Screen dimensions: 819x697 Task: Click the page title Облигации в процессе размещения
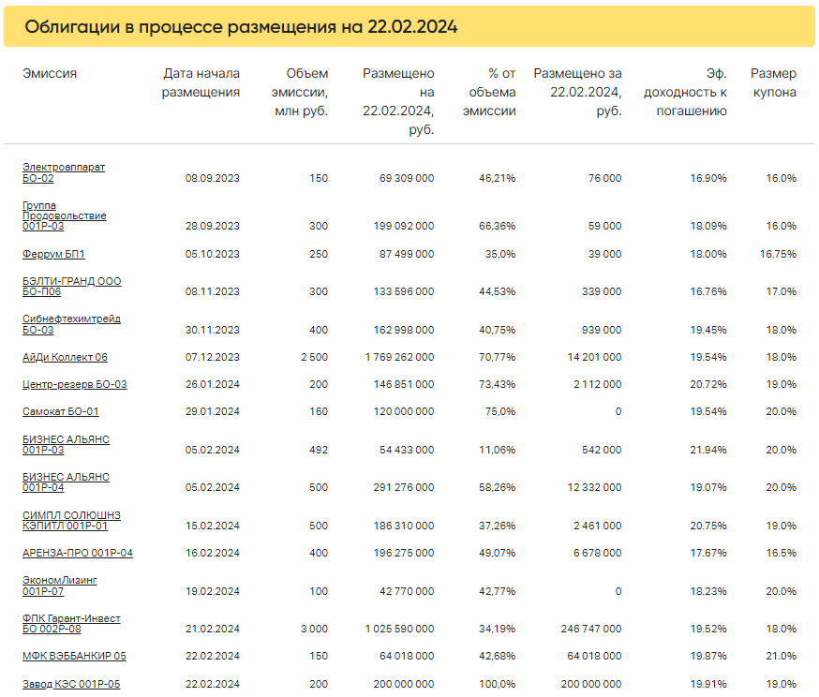[x=241, y=26]
